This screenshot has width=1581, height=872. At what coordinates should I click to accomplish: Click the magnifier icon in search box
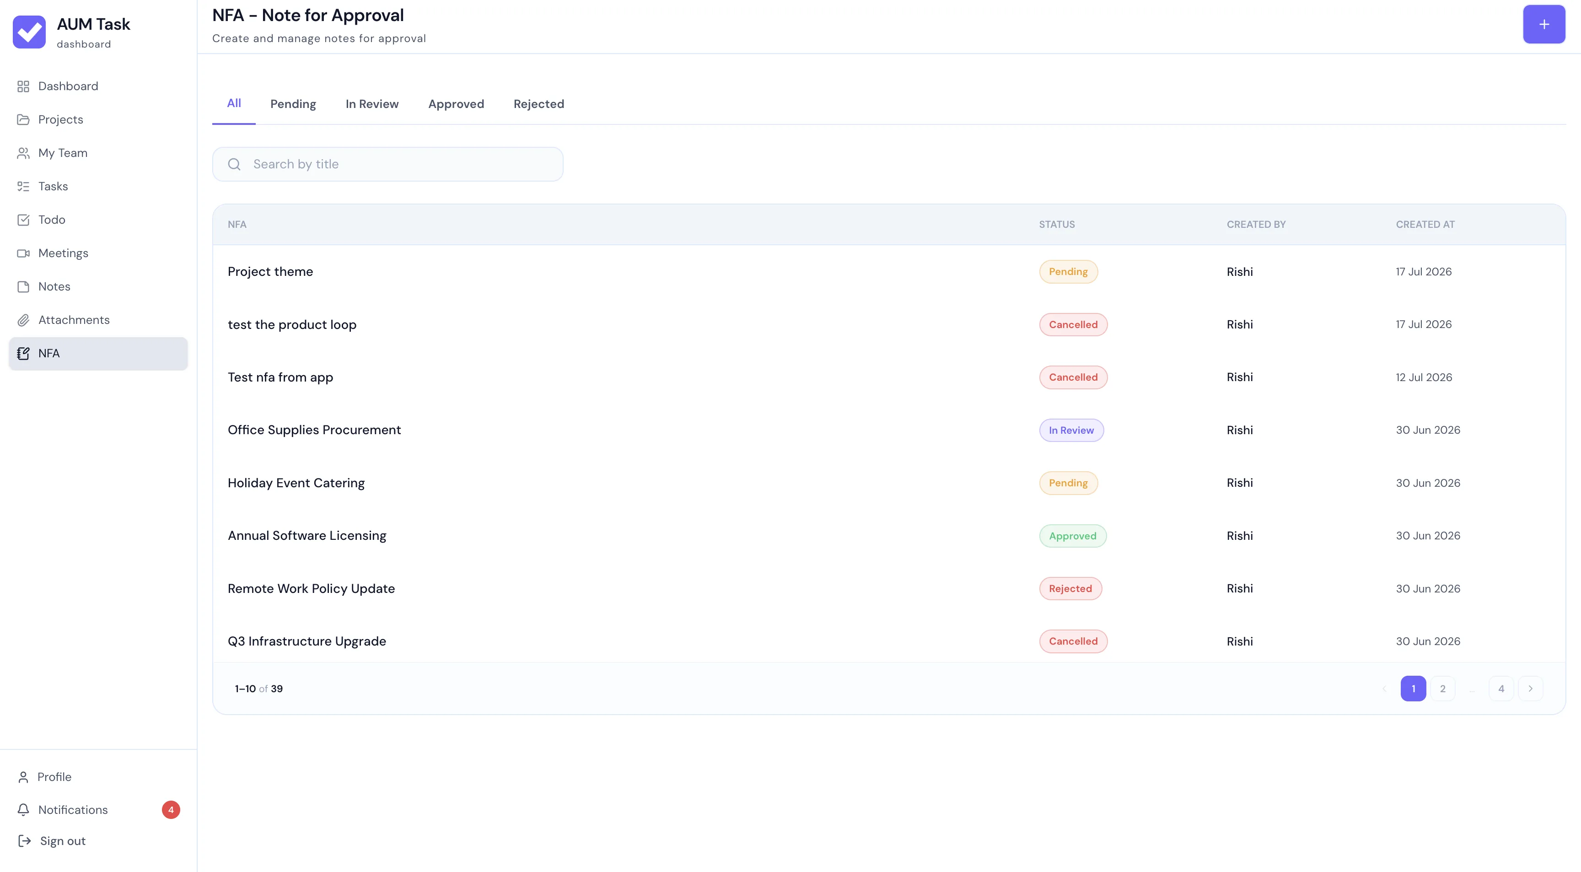(234, 164)
